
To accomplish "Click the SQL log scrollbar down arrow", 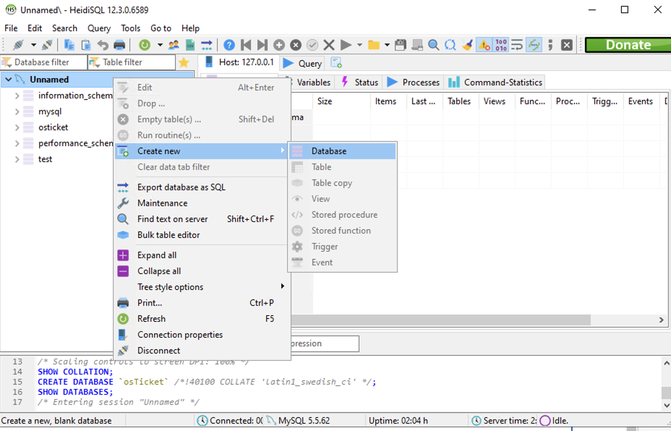I will point(667,406).
